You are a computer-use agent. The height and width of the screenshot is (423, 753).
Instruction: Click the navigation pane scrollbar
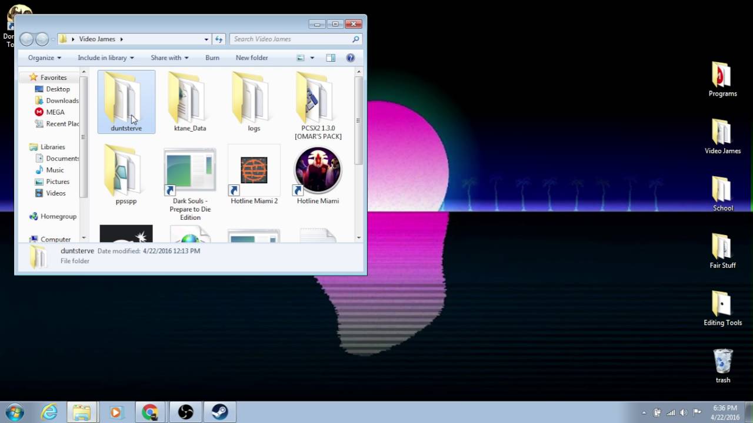point(84,138)
